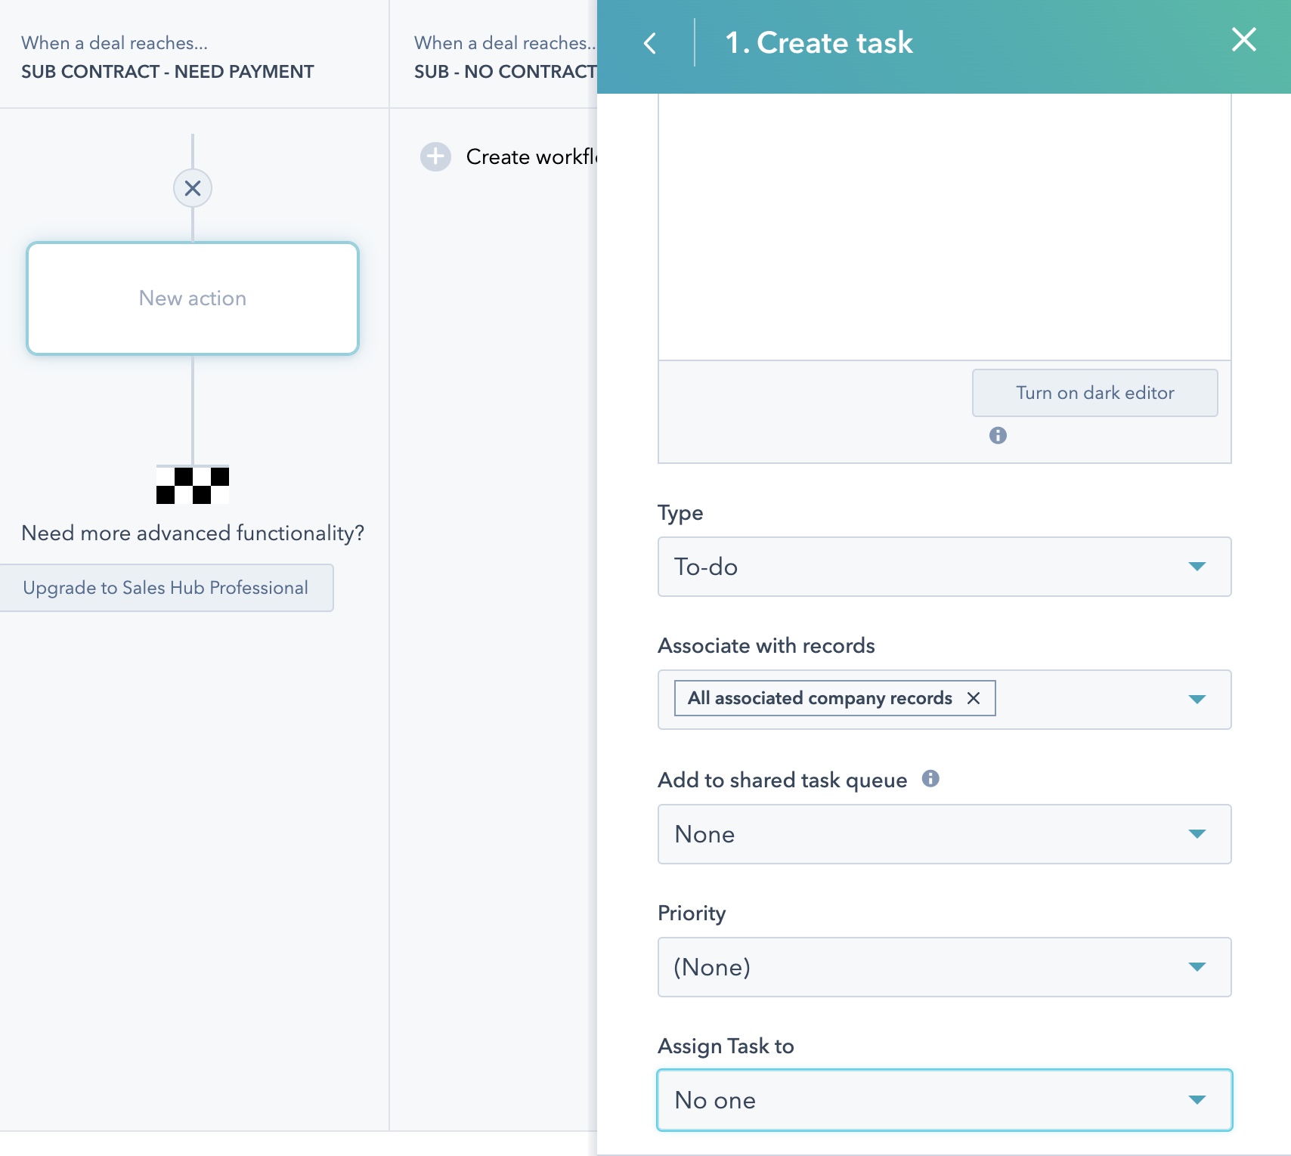Click the info icon below Turn on dark editor
This screenshot has width=1291, height=1156.
click(997, 435)
